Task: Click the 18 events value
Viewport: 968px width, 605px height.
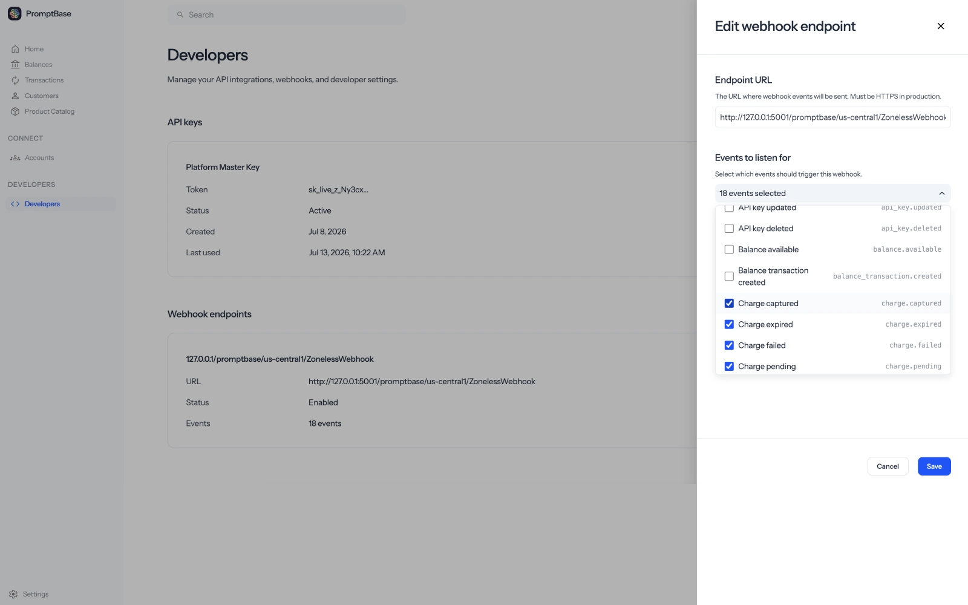Action: [325, 423]
